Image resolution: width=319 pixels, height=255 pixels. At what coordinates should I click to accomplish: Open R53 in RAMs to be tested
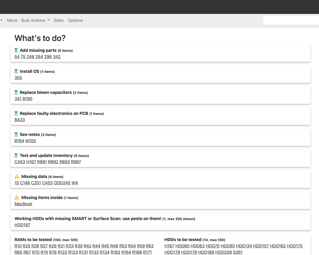123,246
